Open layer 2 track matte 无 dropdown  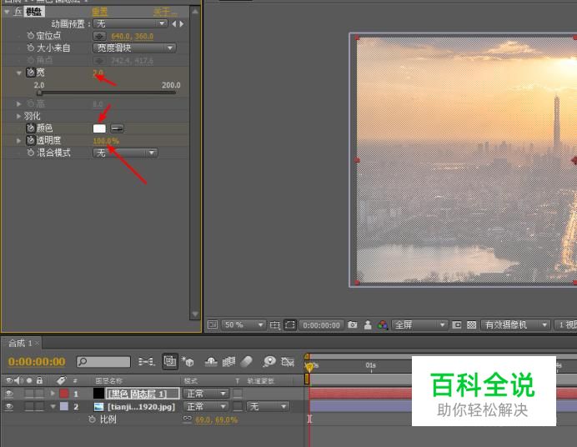[x=268, y=406]
